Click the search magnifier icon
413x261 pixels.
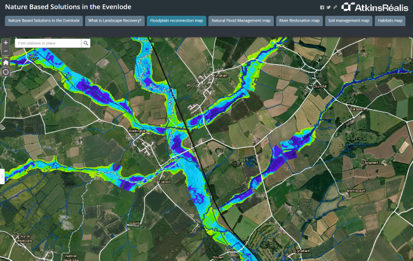pos(86,43)
